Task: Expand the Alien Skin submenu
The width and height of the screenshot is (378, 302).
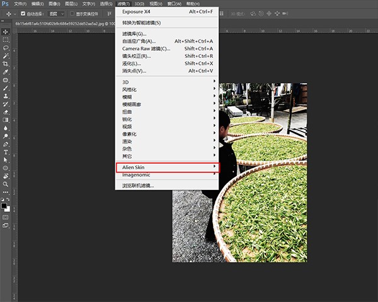Action: (x=167, y=167)
